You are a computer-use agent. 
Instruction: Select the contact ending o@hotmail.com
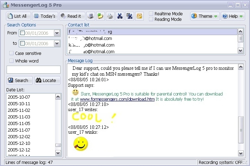[152, 45]
